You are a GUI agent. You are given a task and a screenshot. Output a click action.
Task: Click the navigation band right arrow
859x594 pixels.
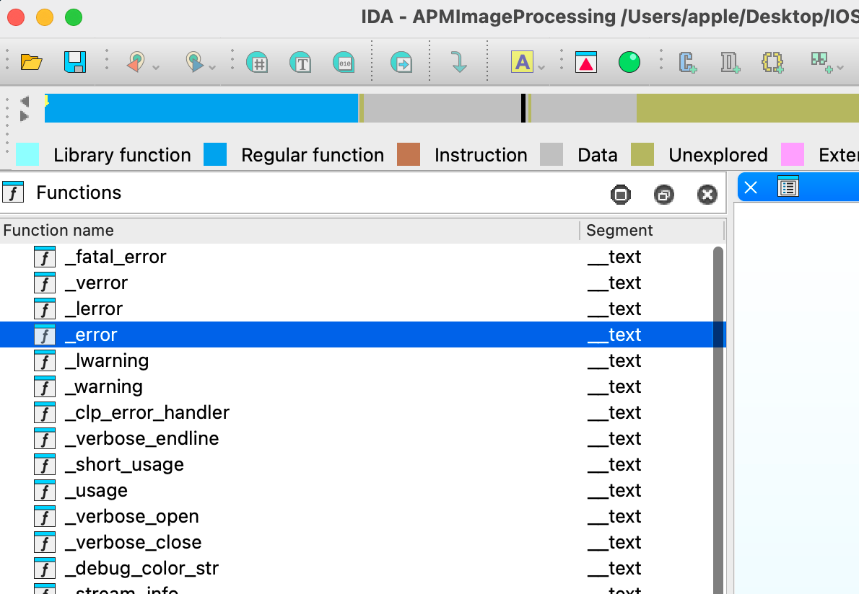pyautogui.click(x=24, y=116)
